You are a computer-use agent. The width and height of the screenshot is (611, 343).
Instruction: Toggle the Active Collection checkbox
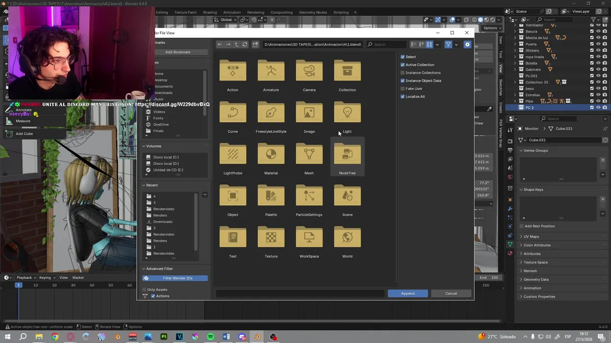pos(402,65)
